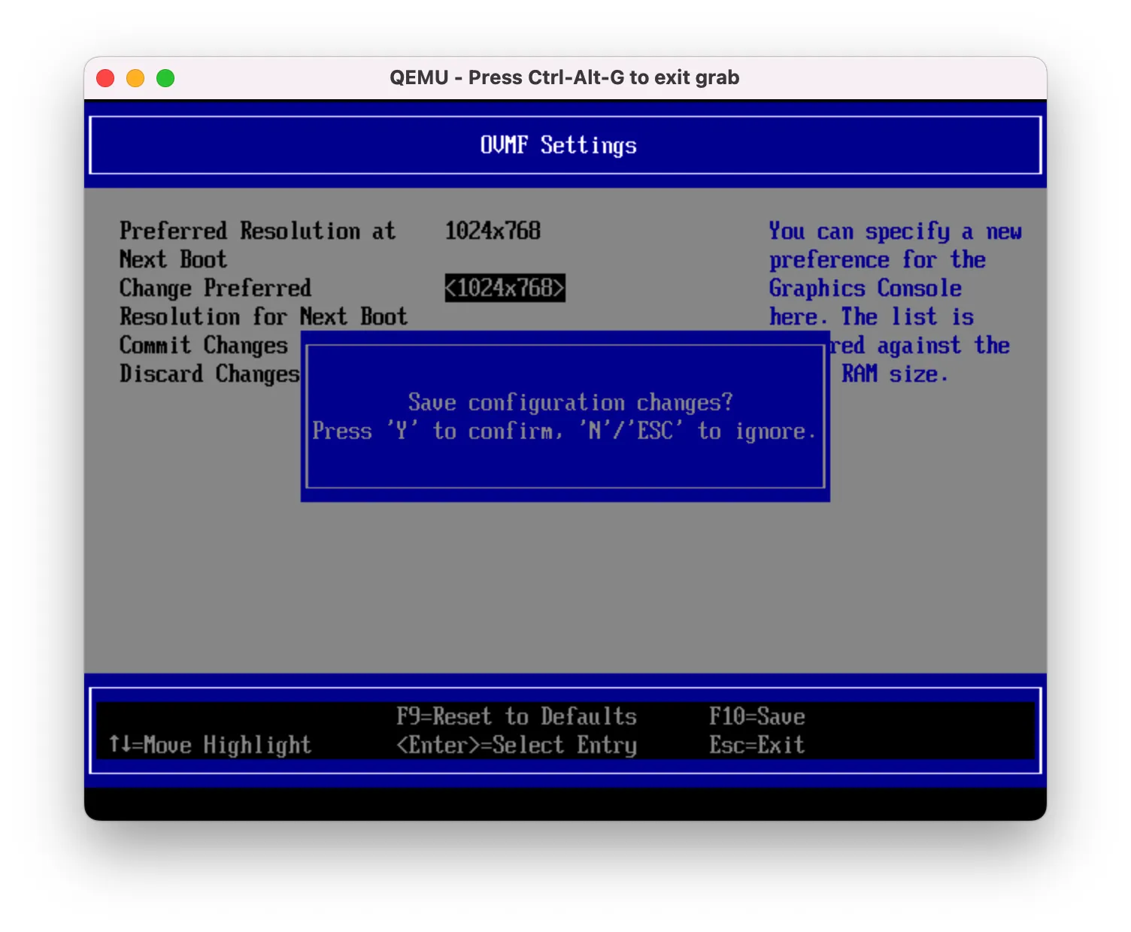This screenshot has height=932, width=1131.
Task: Click the 'Graphics Console' help text line
Action: pos(866,288)
